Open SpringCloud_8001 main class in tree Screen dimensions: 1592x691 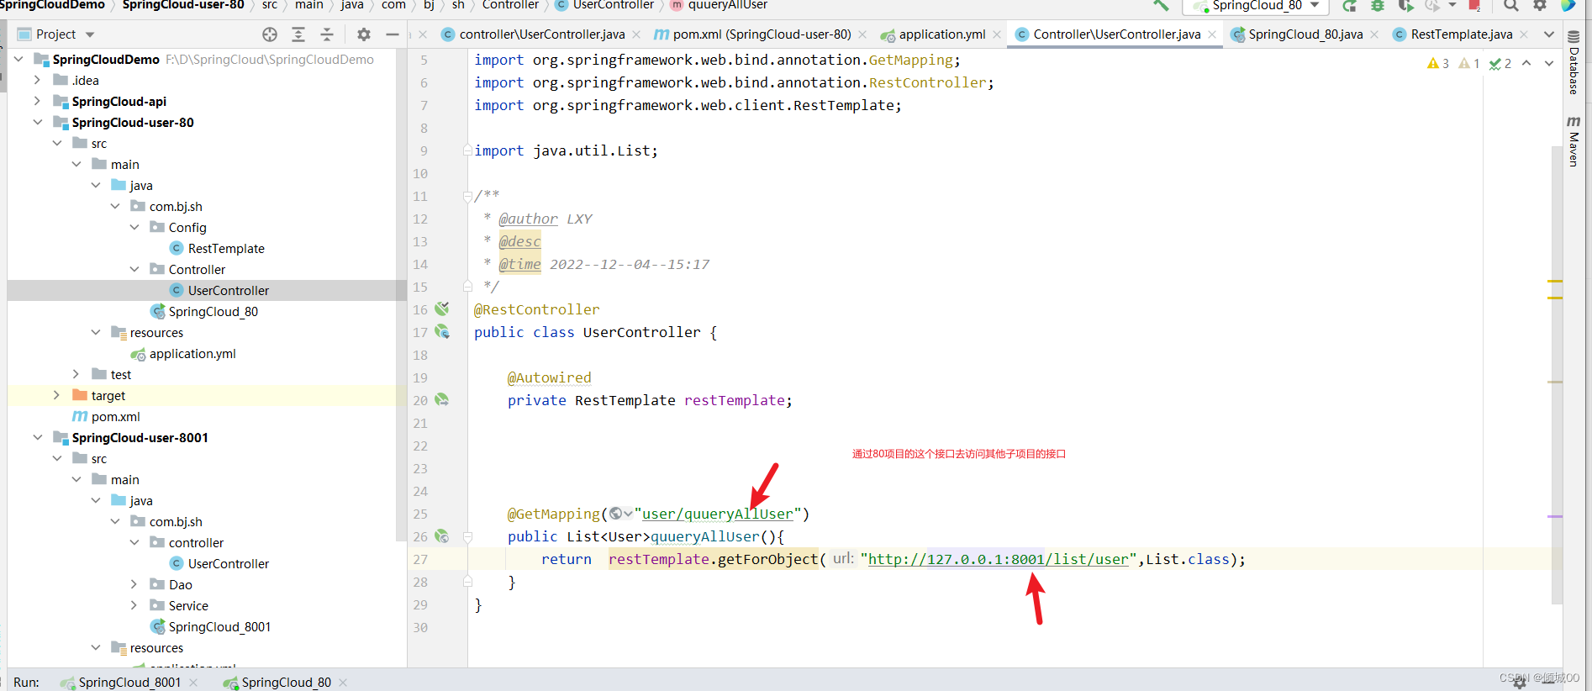pyautogui.click(x=219, y=626)
